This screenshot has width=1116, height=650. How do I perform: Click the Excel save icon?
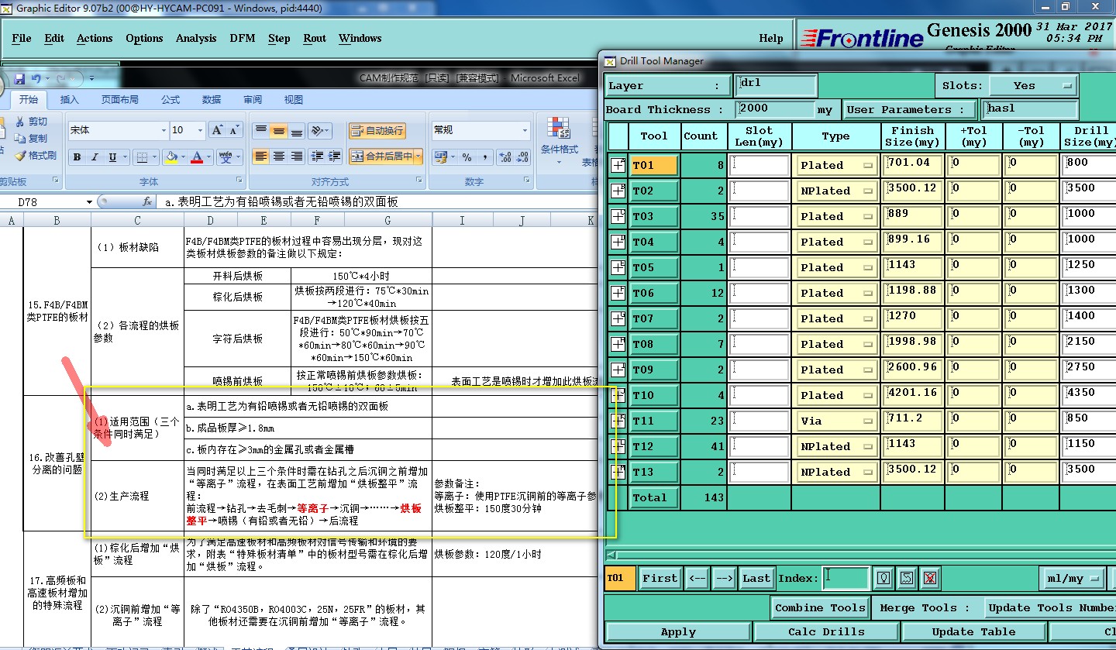point(19,78)
